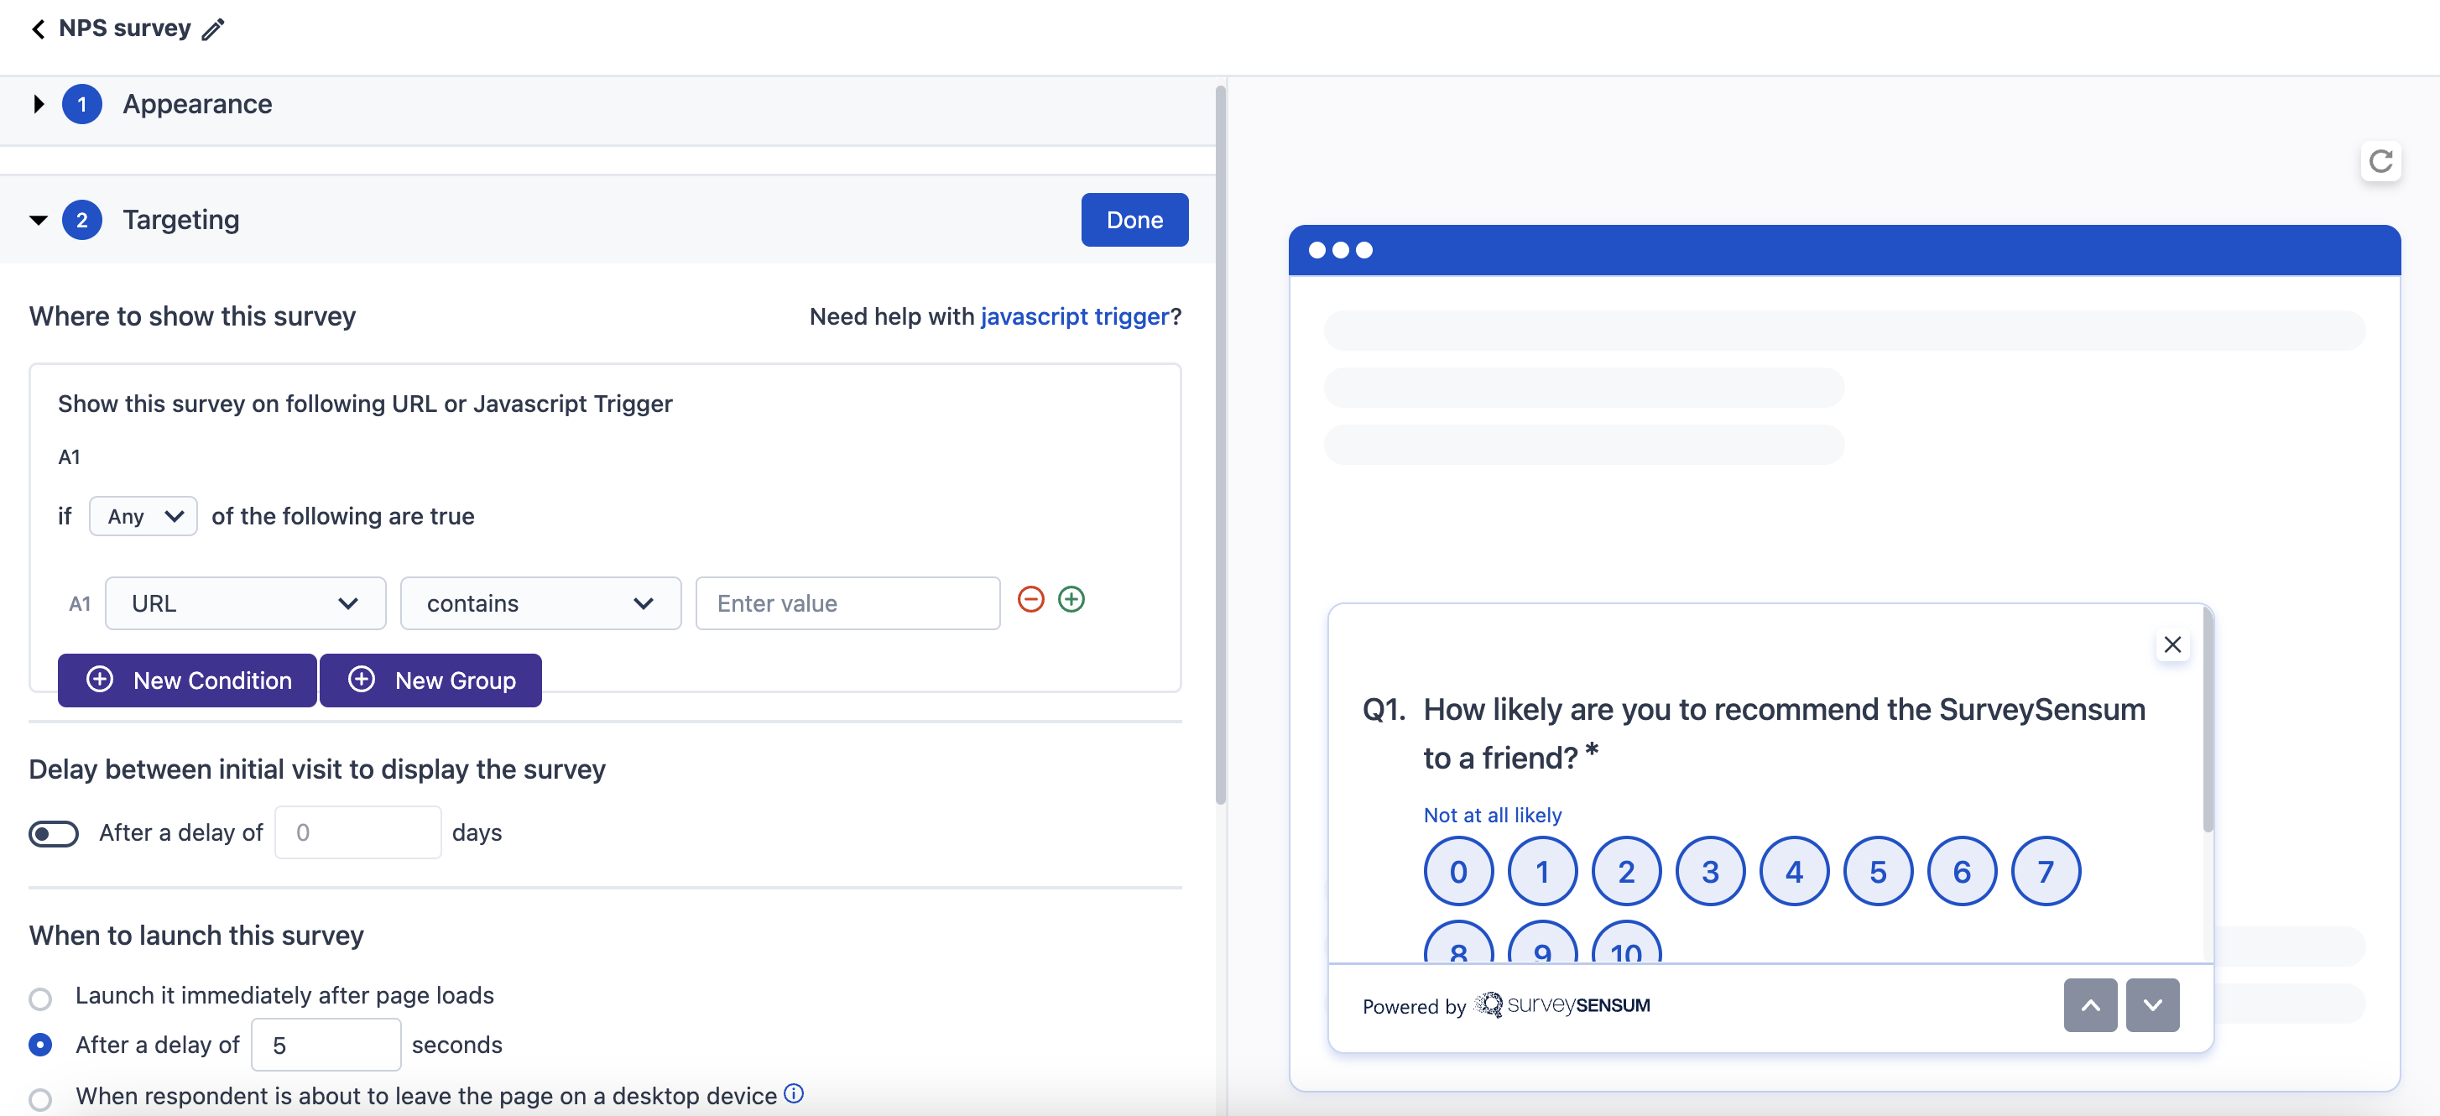Image resolution: width=2440 pixels, height=1116 pixels.
Task: Open info tooltip for exit-intent option
Action: 794,1093
